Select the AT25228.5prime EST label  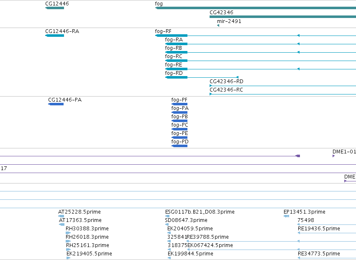pos(79,212)
